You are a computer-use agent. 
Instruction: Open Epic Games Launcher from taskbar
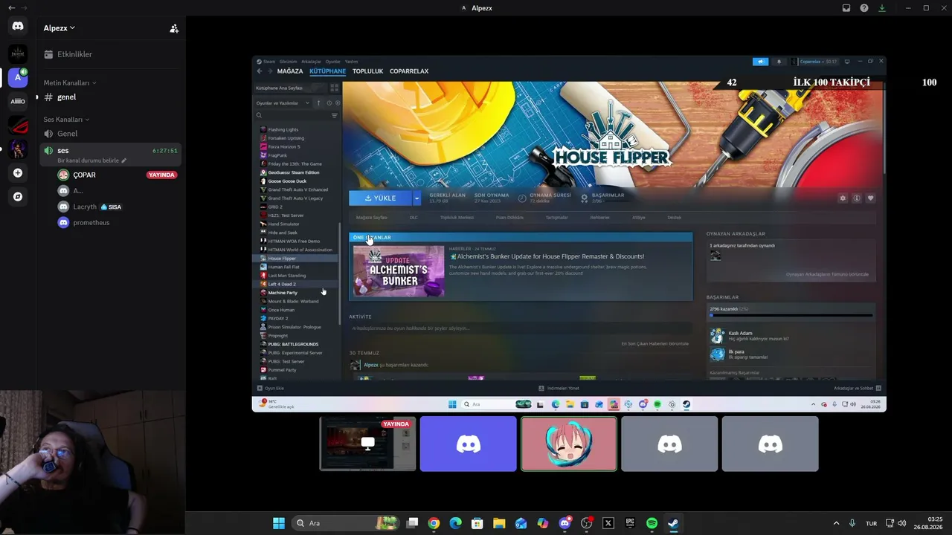point(630,523)
